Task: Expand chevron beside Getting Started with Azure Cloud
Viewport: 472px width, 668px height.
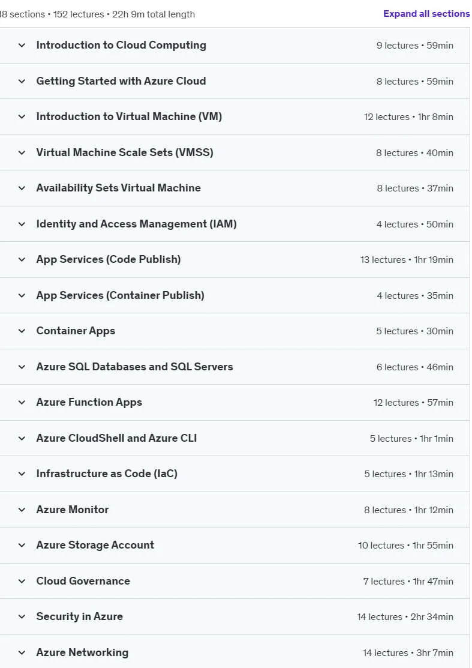Action: point(22,81)
